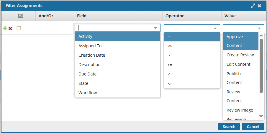Screen dimensions: 267x133
Task: Click the red X delete-row icon
Action: pyautogui.click(x=10, y=28)
